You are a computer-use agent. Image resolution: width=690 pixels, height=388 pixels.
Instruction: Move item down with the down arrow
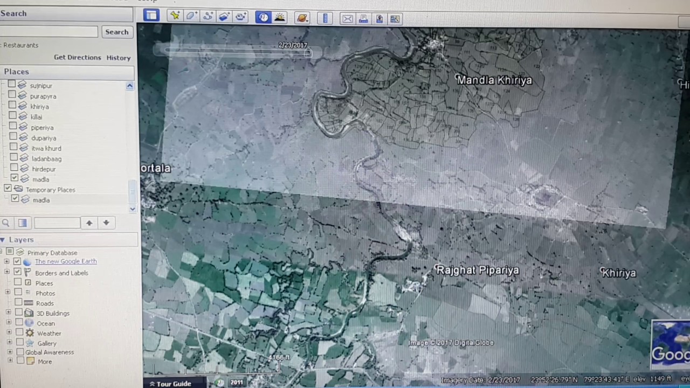point(106,223)
